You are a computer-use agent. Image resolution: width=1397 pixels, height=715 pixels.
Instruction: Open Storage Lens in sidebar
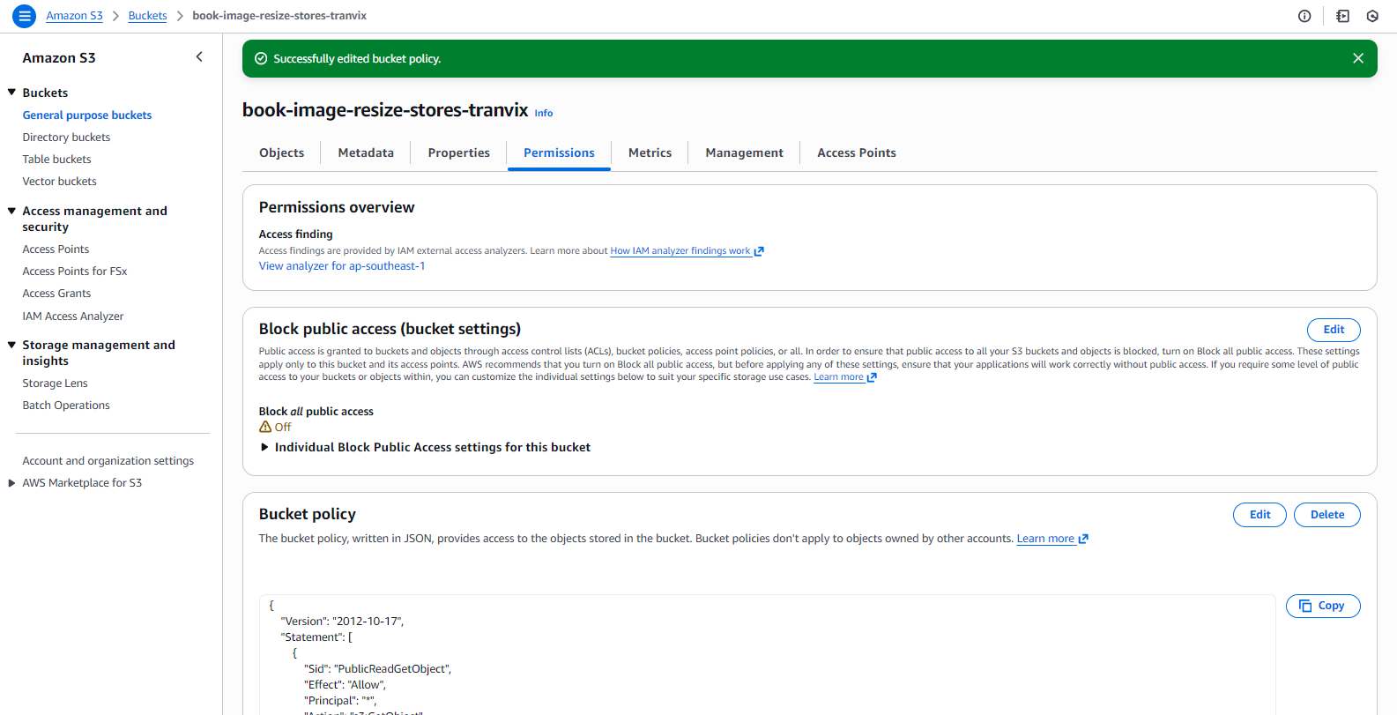point(55,384)
